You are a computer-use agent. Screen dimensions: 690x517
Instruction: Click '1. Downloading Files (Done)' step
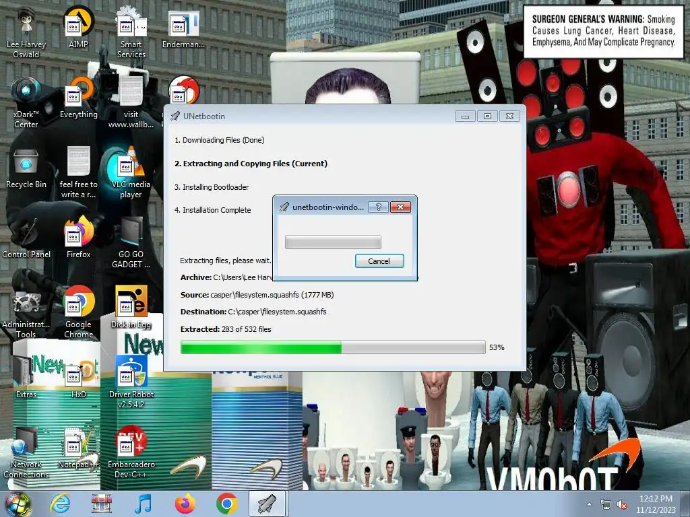click(x=219, y=140)
